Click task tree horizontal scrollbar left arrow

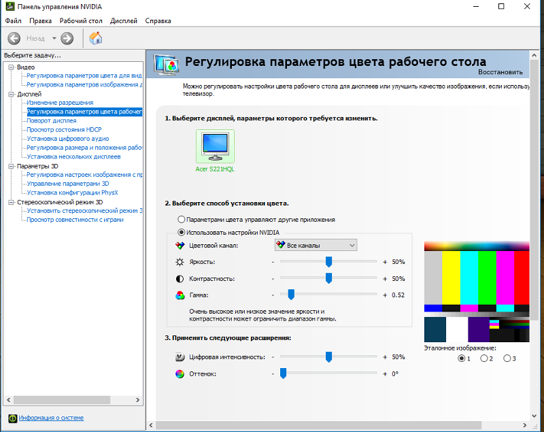9,400
